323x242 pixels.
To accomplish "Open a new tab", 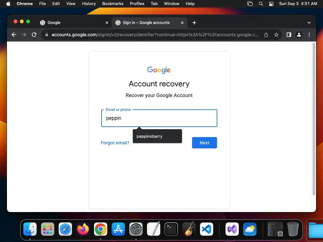I will click(x=194, y=23).
